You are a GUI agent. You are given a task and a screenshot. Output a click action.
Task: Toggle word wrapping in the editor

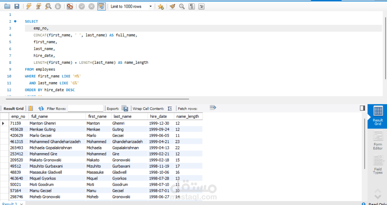(x=201, y=6)
